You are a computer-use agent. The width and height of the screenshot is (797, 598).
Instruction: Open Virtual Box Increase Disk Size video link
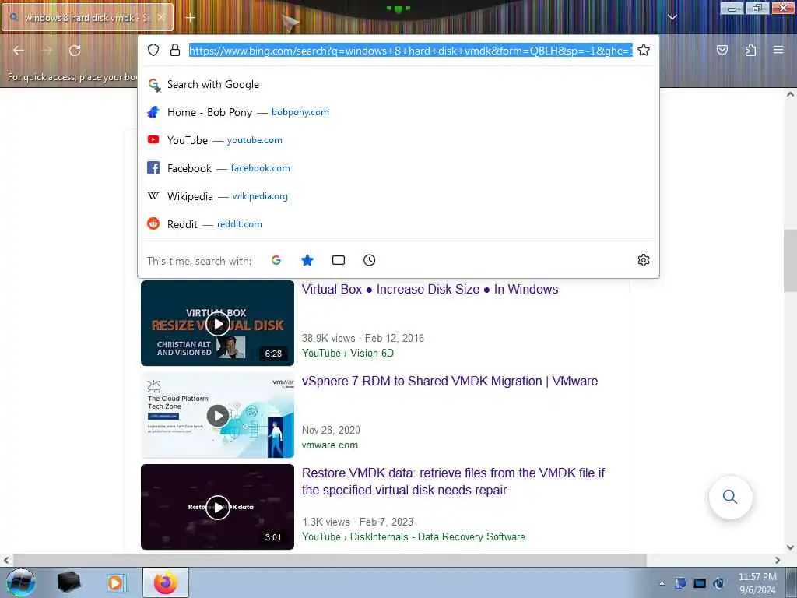pyautogui.click(x=430, y=290)
